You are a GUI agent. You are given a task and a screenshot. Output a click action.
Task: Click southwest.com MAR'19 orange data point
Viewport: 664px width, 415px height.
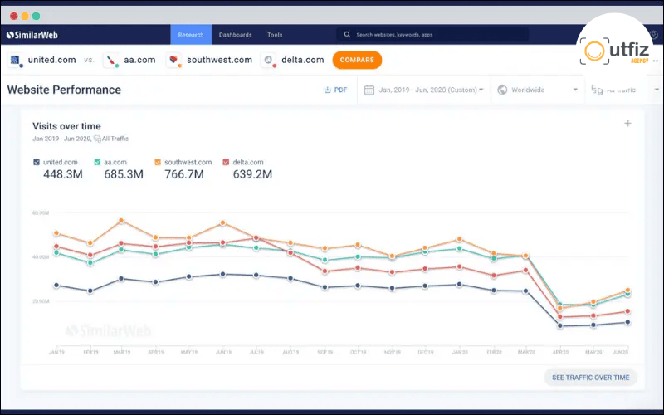pyautogui.click(x=121, y=221)
